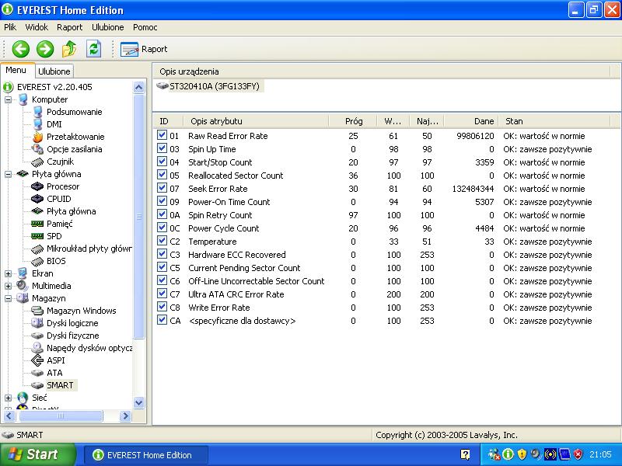This screenshot has height=466, width=622.
Task: Open the Ulubione menu in the menu bar
Action: tap(108, 27)
